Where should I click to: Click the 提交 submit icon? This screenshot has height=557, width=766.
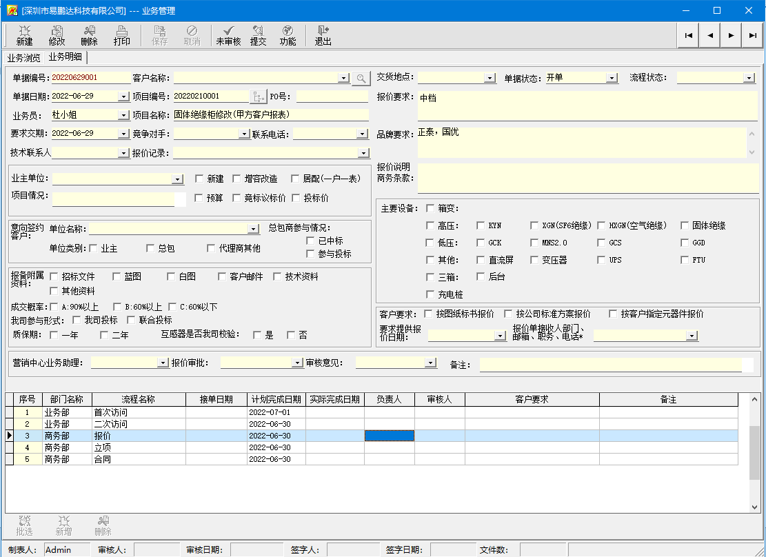258,36
